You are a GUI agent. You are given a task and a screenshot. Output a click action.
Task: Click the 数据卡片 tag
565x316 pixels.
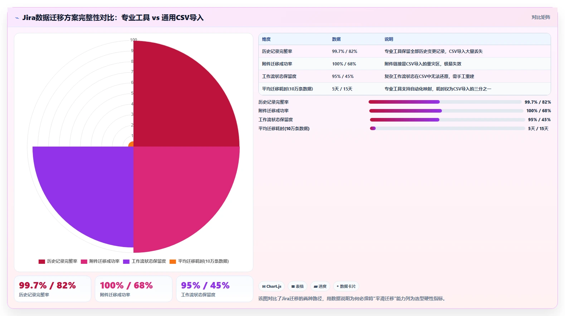[x=346, y=286]
